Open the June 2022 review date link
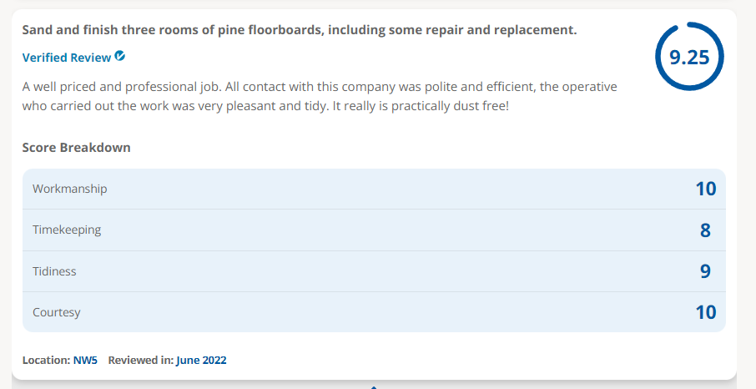 [201, 360]
